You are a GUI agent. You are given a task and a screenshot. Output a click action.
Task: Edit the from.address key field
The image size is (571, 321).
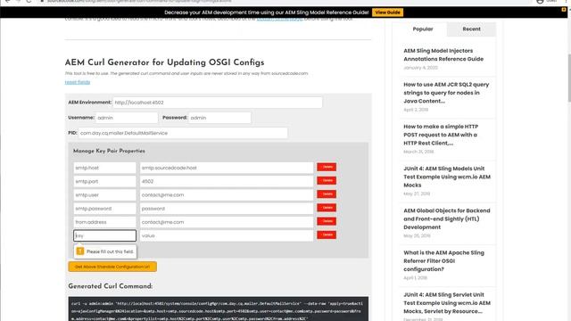click(x=104, y=222)
